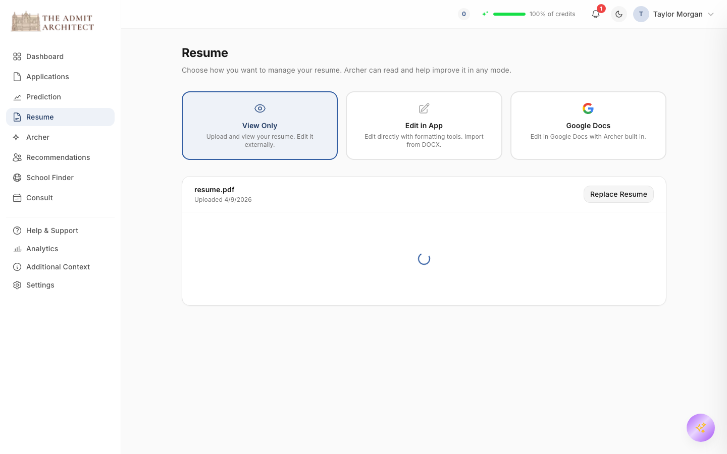Go to Prediction in the sidebar
727x454 pixels.
point(43,97)
